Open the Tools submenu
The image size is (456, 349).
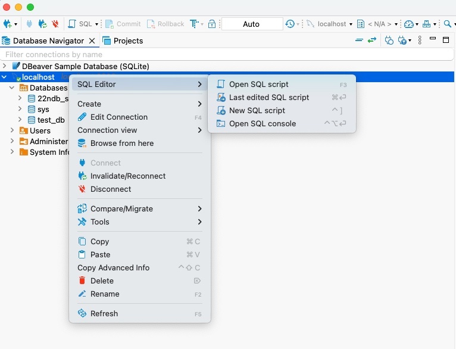point(140,222)
